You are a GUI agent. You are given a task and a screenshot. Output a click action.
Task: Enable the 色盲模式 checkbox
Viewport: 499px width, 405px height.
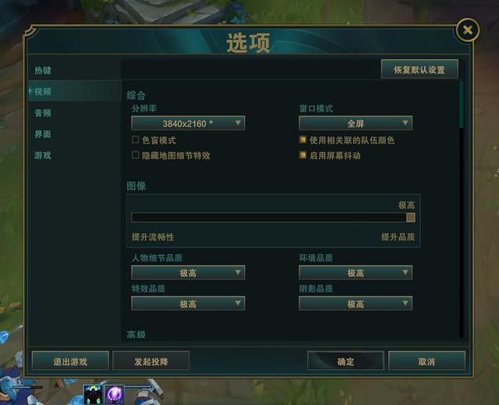[135, 140]
